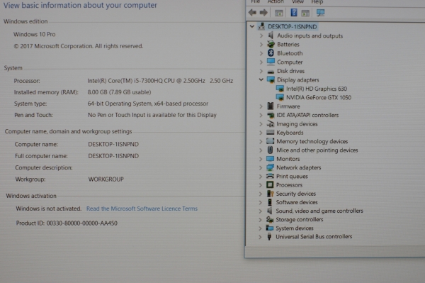
Task: Open the Help menu in Device Manager
Action: pyautogui.click(x=317, y=1)
